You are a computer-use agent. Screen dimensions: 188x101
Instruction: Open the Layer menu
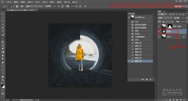[30, 2]
